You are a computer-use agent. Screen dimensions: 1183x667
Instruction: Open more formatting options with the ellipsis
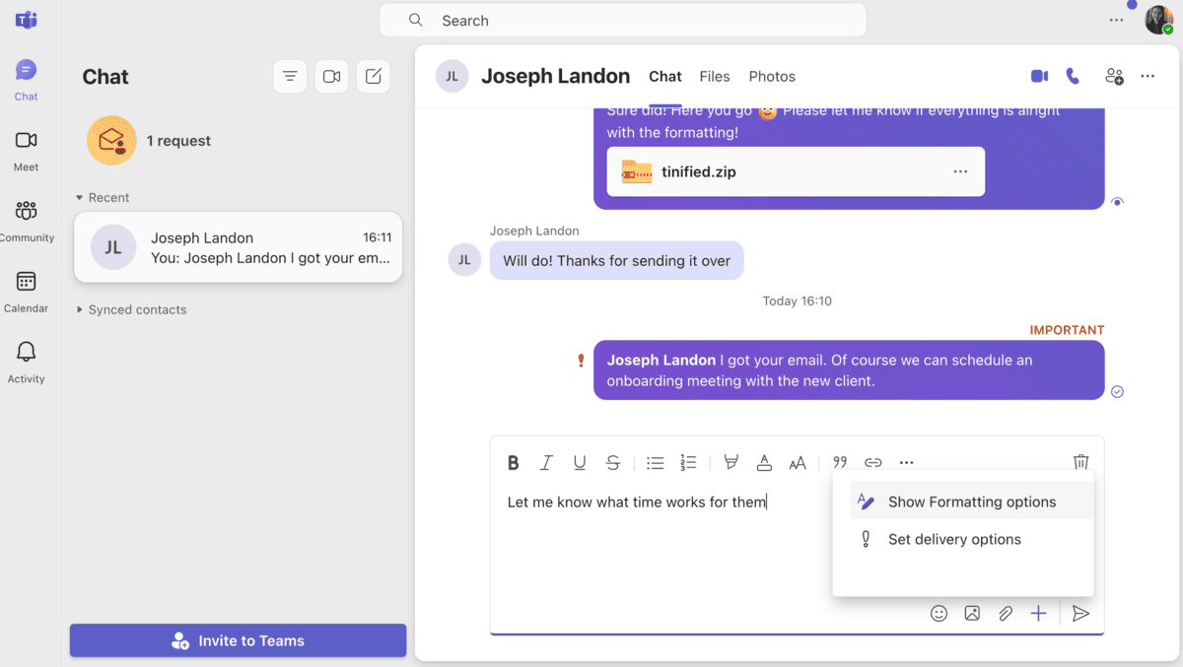(906, 462)
